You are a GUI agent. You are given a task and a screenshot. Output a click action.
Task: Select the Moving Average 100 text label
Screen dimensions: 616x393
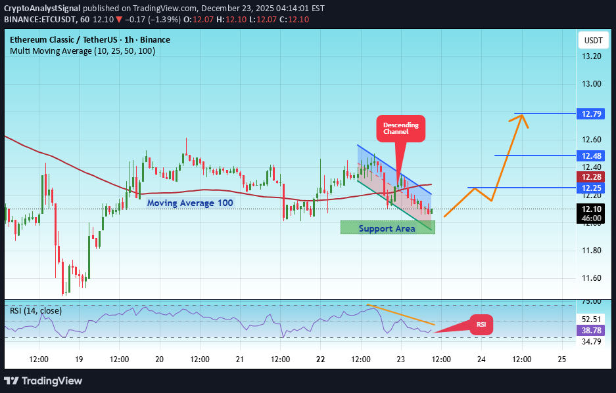[191, 203]
